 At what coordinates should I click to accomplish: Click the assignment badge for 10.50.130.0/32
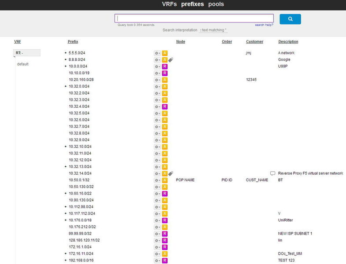point(165,187)
